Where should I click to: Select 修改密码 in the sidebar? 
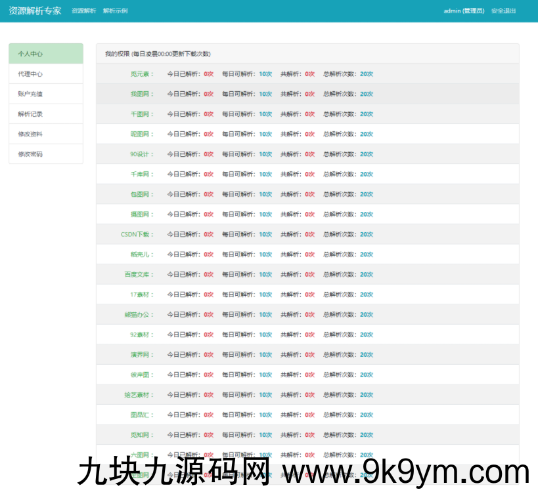[46, 154]
